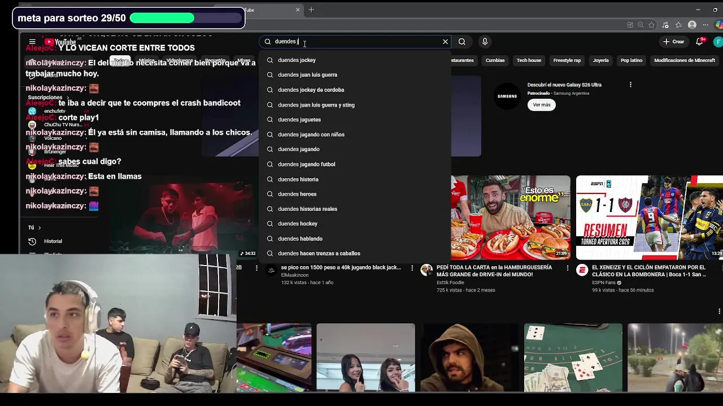This screenshot has height=406, width=723.
Task: Open the Samsung Galaxy S26 Ultra ad title
Action: tap(564, 85)
